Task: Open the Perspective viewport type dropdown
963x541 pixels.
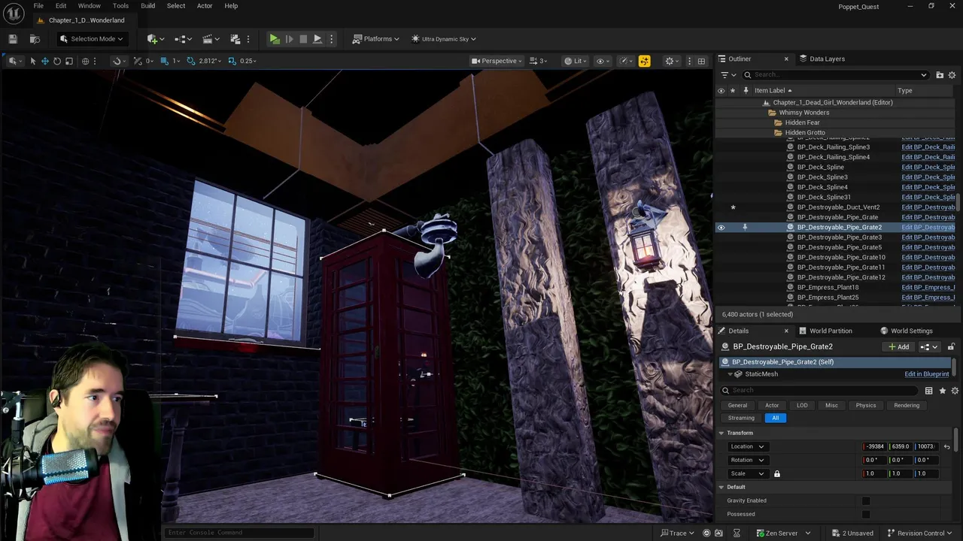Action: pyautogui.click(x=497, y=61)
